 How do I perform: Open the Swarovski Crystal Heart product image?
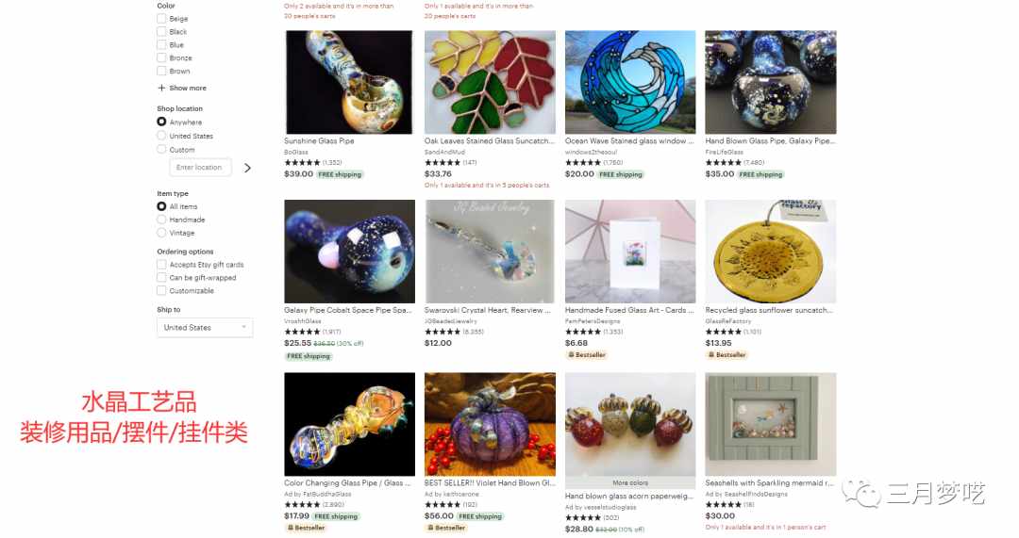coord(490,252)
